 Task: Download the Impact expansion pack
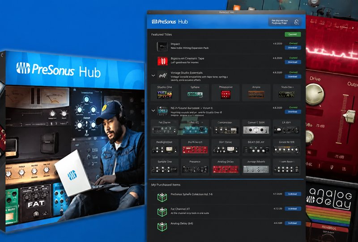click(293, 48)
